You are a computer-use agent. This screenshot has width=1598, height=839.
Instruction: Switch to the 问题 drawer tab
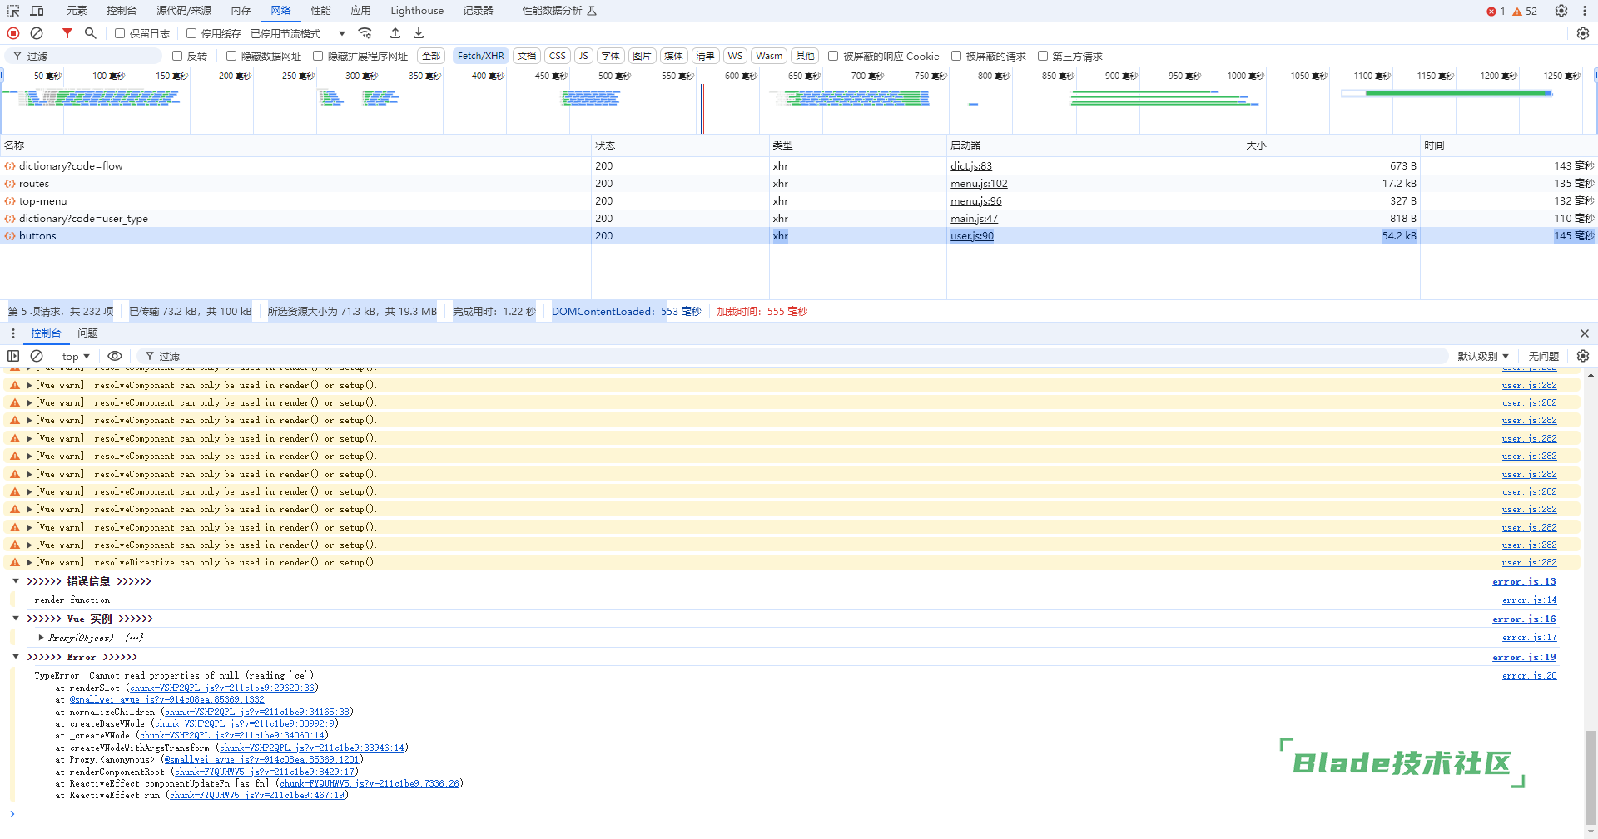(87, 333)
